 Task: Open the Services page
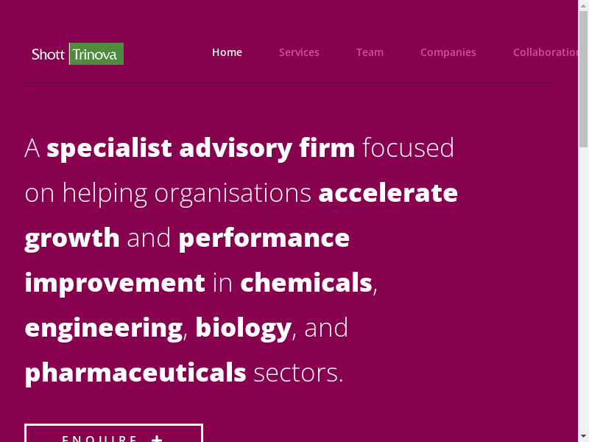pyautogui.click(x=299, y=52)
